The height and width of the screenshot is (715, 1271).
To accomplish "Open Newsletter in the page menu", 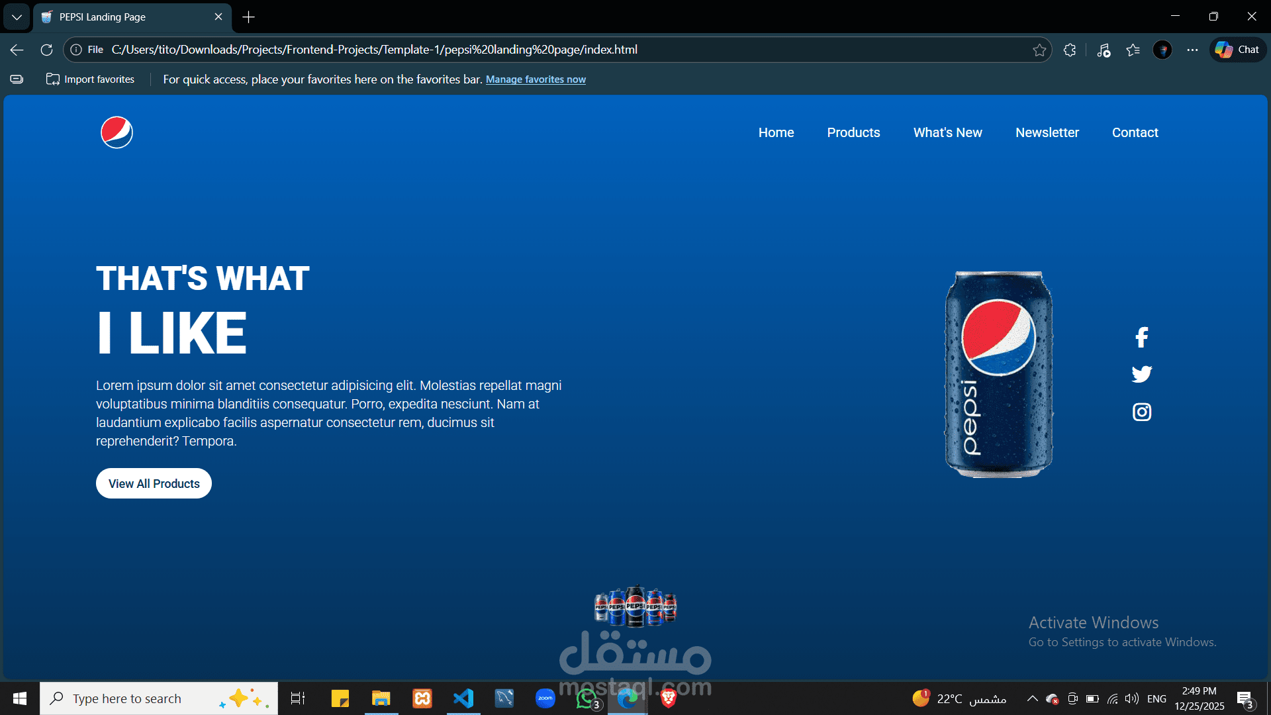I will click(x=1047, y=132).
